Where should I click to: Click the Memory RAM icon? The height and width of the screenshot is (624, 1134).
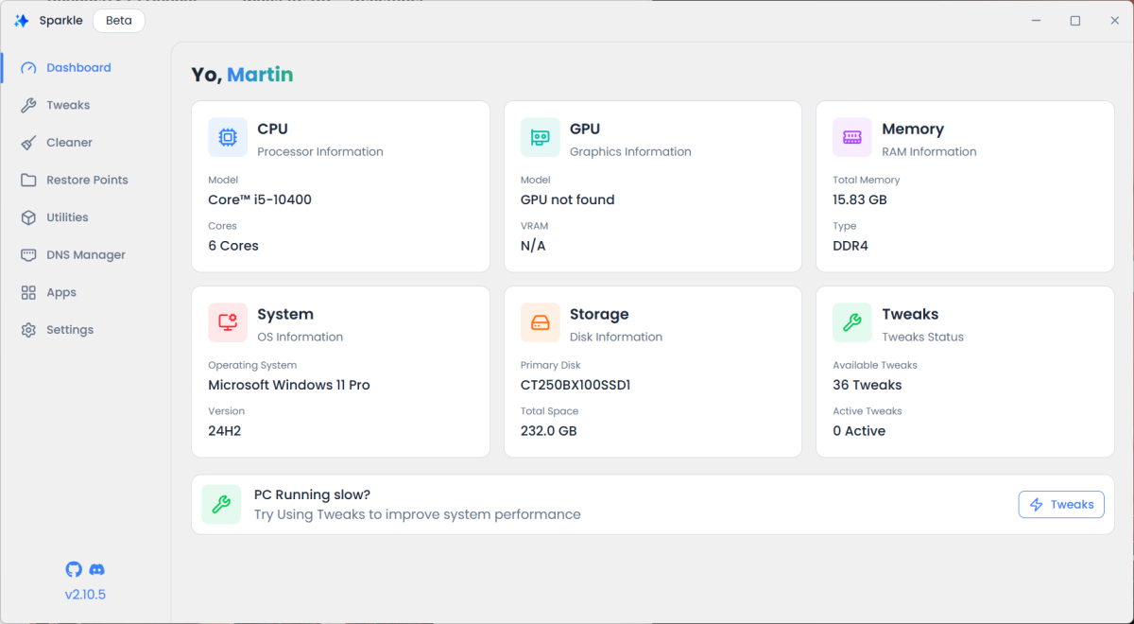851,138
